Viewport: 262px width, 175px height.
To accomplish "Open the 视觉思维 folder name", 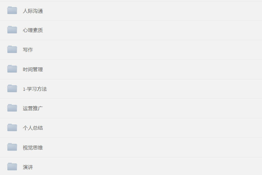I will [x=33, y=148].
